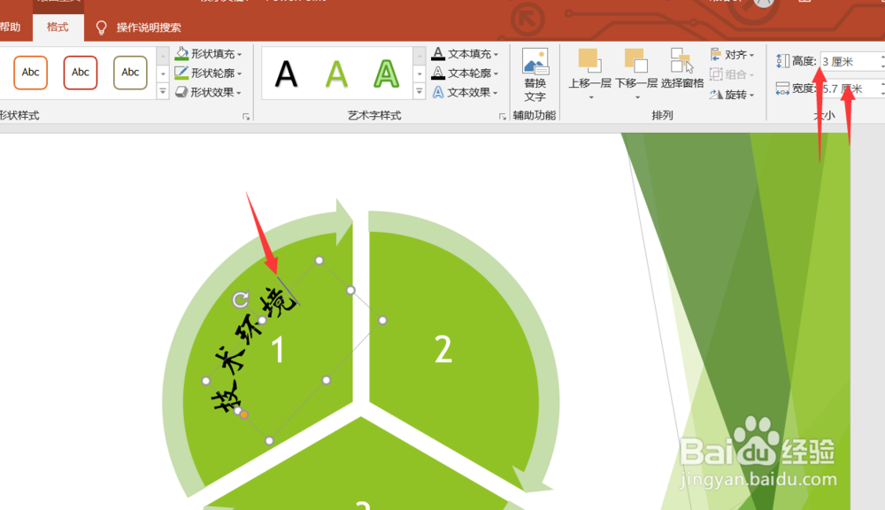Click the text outline A icon

(438, 73)
